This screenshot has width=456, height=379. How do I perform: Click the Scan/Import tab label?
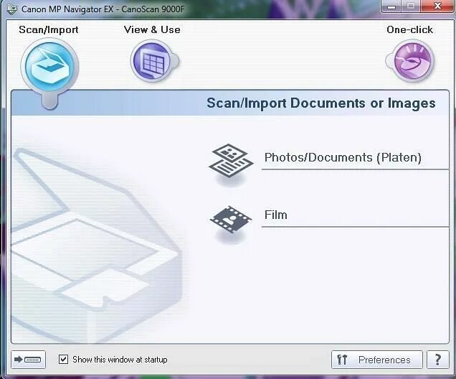pos(49,29)
